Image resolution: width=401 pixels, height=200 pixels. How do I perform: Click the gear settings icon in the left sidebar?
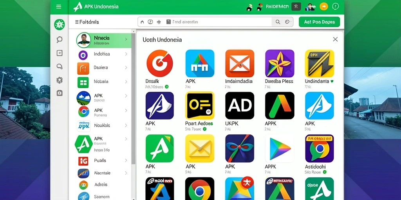60,80
